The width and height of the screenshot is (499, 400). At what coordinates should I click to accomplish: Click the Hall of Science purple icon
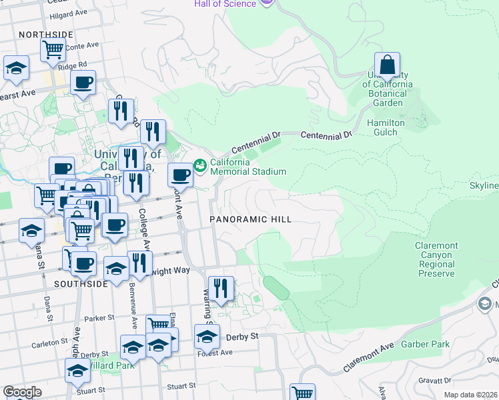click(267, 3)
